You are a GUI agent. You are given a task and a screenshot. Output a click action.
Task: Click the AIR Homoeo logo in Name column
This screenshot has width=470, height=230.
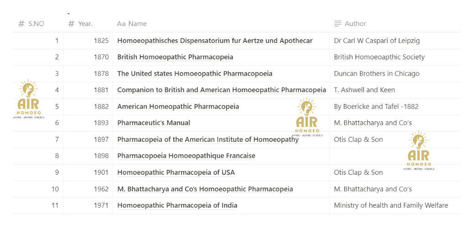tap(307, 117)
